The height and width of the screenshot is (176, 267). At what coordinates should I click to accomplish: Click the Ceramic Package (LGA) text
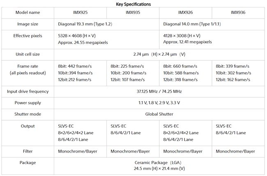tap(159, 162)
